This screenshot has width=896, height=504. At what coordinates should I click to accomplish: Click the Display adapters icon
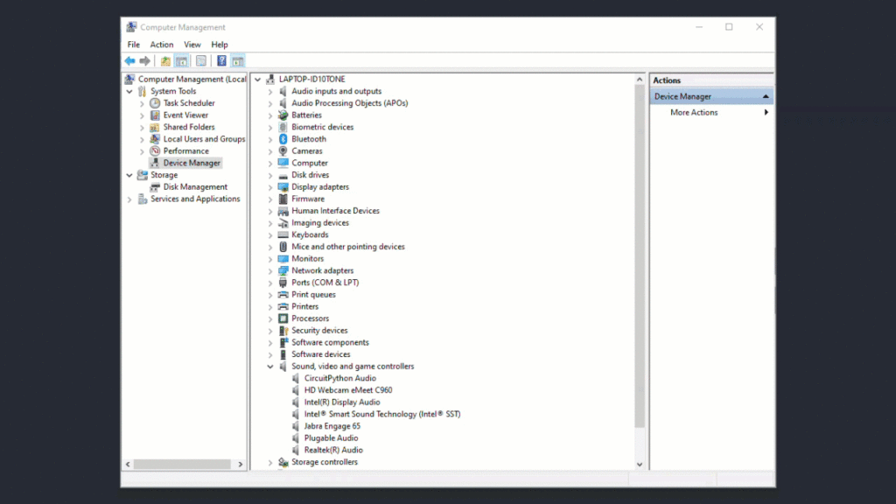click(283, 187)
